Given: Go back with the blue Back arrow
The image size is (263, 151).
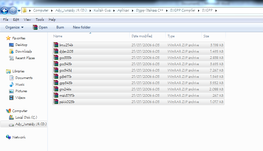Looking at the screenshot, I should [x=5, y=11].
